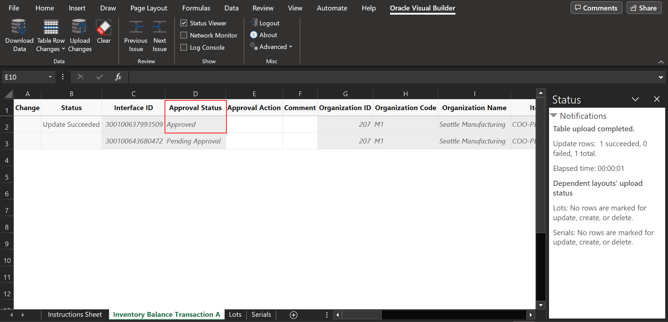This screenshot has height=322, width=668.
Task: Open the Formulas ribbon tab
Action: click(196, 8)
